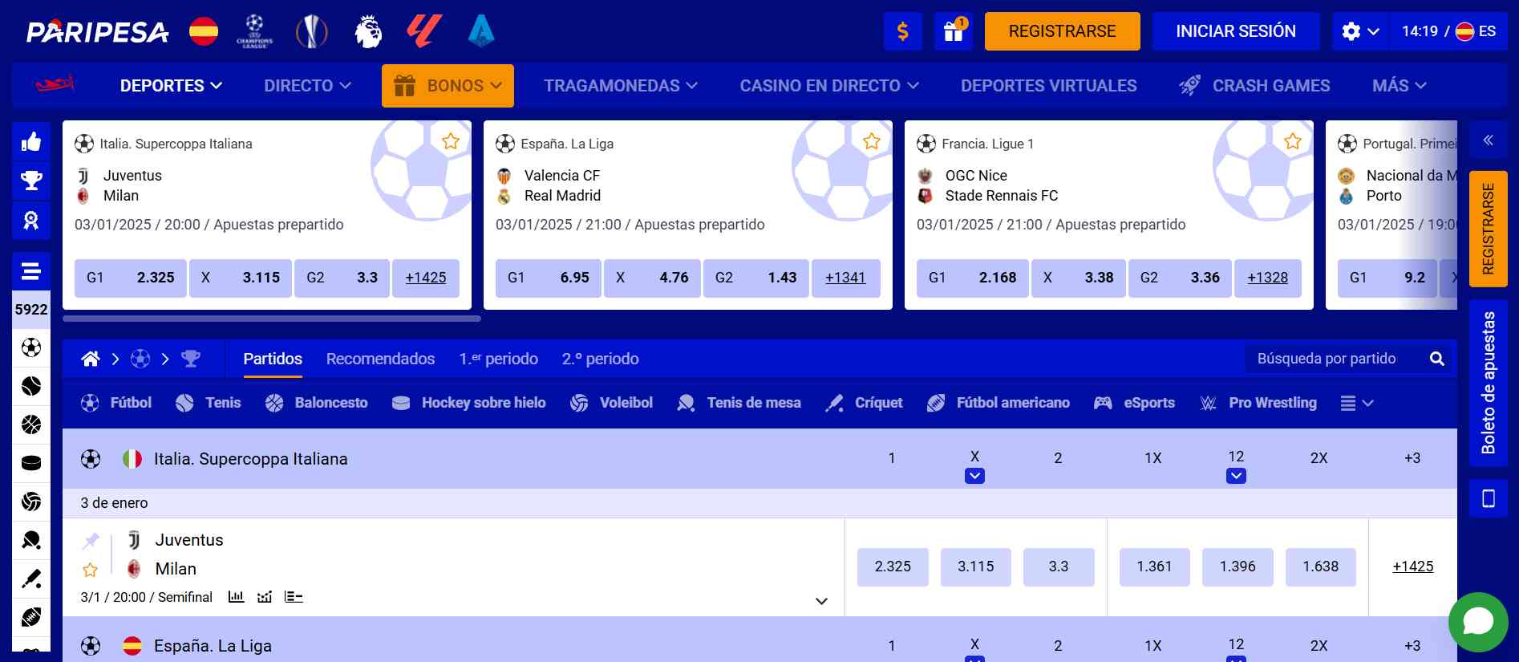Viewport: 1519px width, 662px height.
Task: Favorite the Juventus vs Milan card star
Action: pyautogui.click(x=451, y=141)
